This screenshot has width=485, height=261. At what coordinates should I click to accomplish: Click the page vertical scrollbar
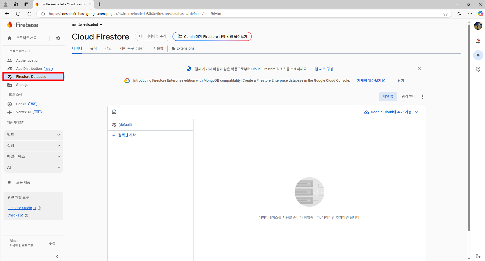[x=469, y=128]
